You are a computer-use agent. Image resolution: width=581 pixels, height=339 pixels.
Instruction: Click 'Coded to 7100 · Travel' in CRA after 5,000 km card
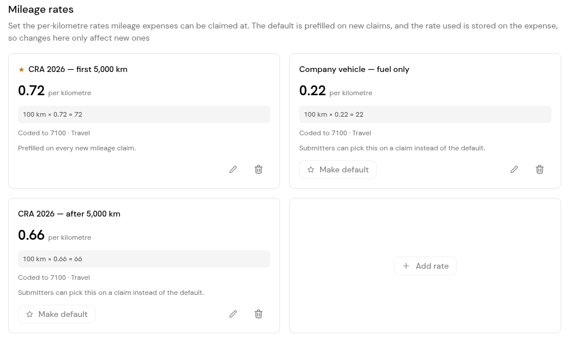[54, 277]
